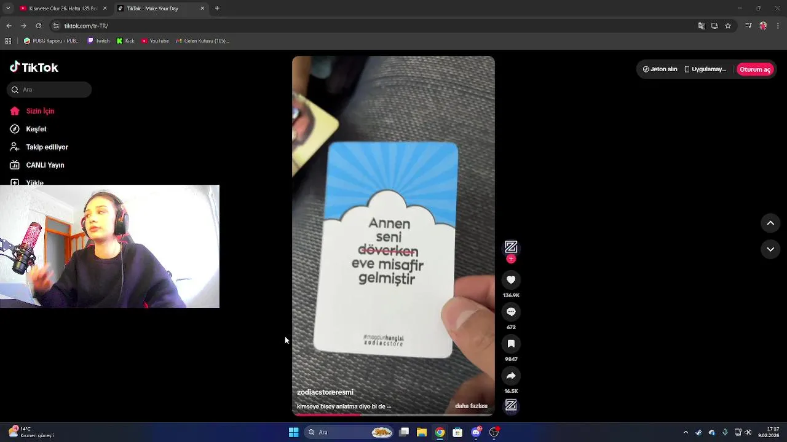Screen dimensions: 787x442
Task: Click the Jeton alın button
Action: (x=660, y=69)
